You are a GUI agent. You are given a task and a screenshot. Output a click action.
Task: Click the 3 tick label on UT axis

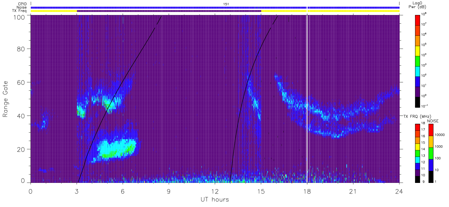77,191
